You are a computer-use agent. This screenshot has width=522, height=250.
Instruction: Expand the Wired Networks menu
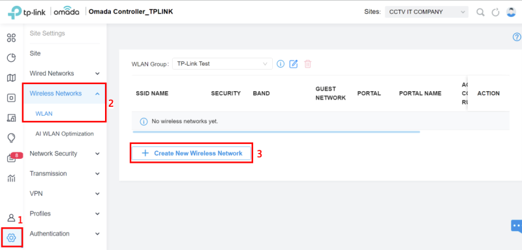(65, 74)
